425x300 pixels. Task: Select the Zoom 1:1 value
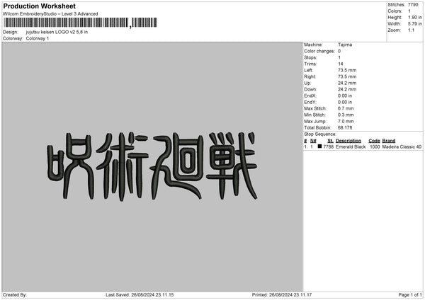411,30
